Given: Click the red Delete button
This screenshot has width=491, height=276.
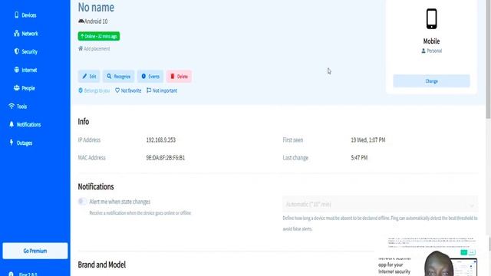Looking at the screenshot, I should tap(179, 77).
